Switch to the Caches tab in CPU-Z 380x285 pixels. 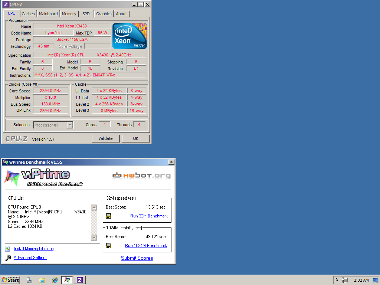[x=28, y=14]
